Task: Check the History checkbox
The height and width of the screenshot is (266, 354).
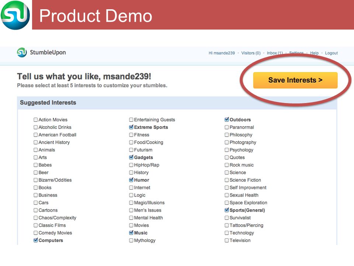Action: pyautogui.click(x=131, y=173)
